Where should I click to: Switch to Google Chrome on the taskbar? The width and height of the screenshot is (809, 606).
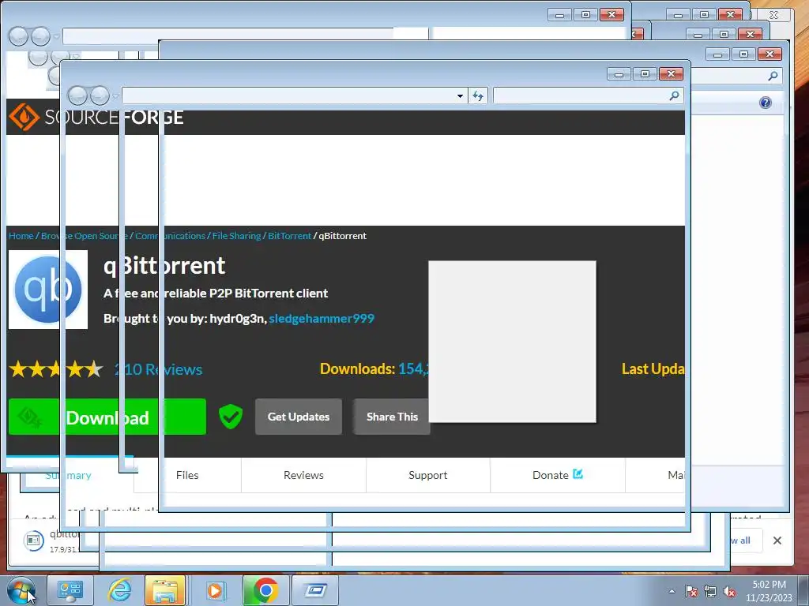(265, 590)
